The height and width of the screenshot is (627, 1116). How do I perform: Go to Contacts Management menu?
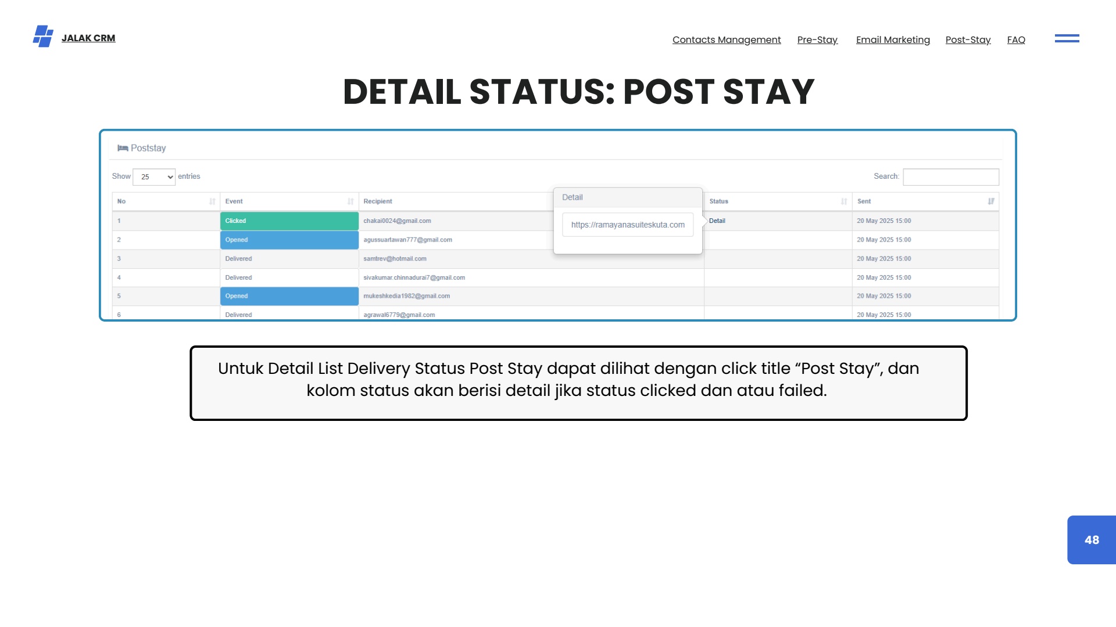click(x=726, y=39)
